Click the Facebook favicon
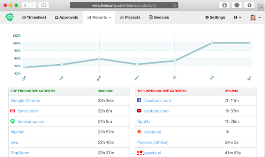Screen dimensions: 265x157 [x=139, y=101]
